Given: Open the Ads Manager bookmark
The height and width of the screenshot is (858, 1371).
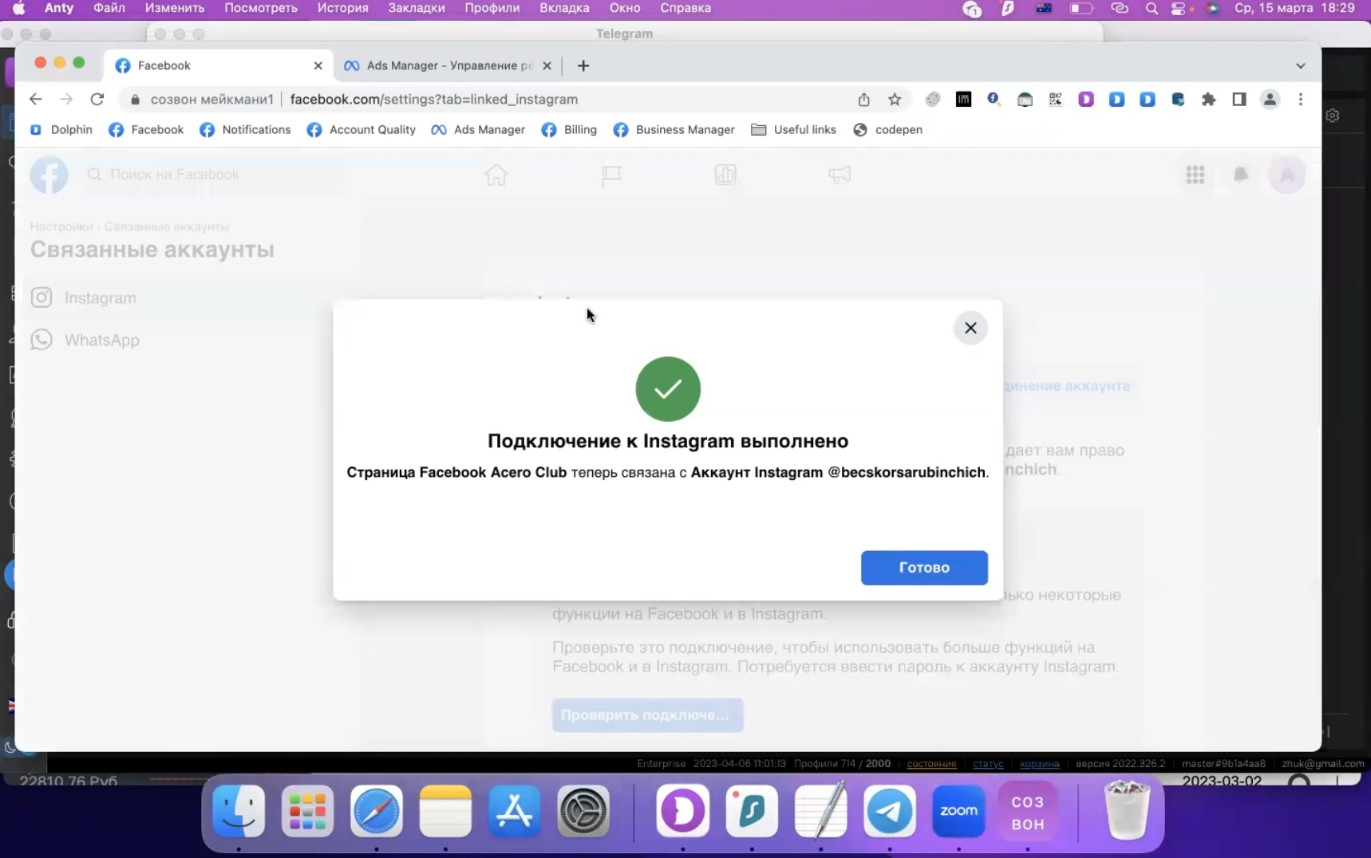Looking at the screenshot, I should [x=478, y=129].
